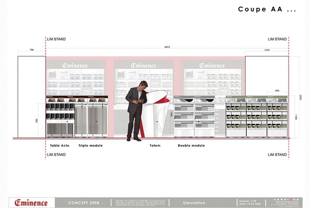
Task: Select the 'Totem' caption
Action: coord(155,146)
